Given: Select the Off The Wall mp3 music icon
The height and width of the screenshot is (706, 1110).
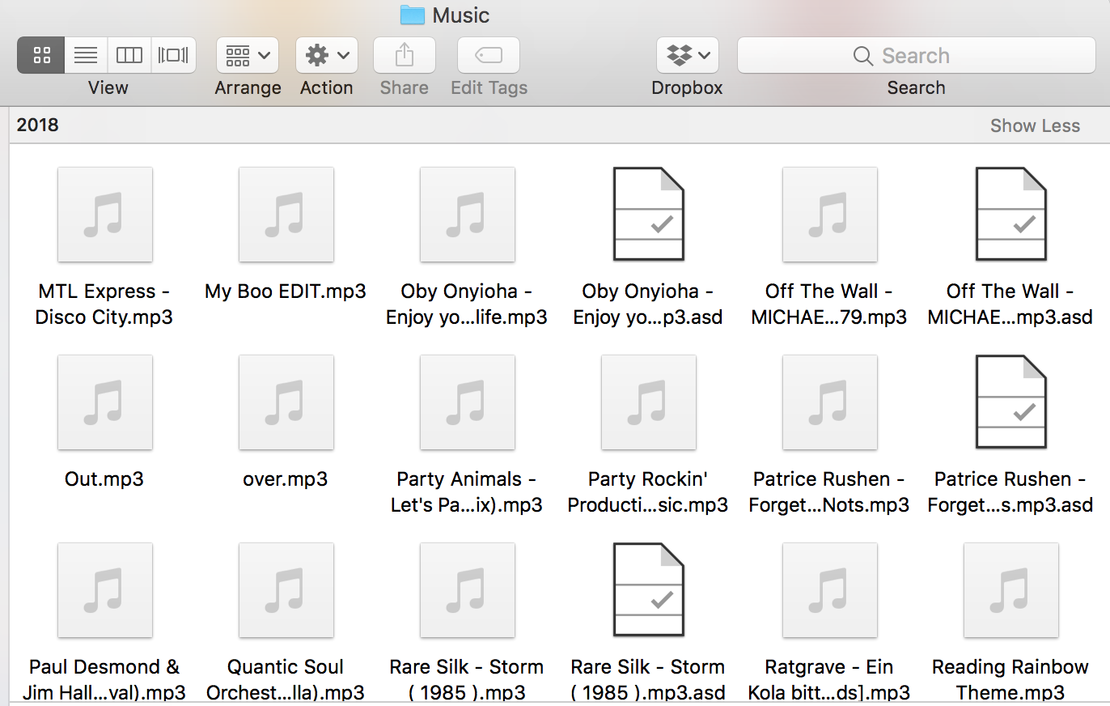Looking at the screenshot, I should pos(830,215).
